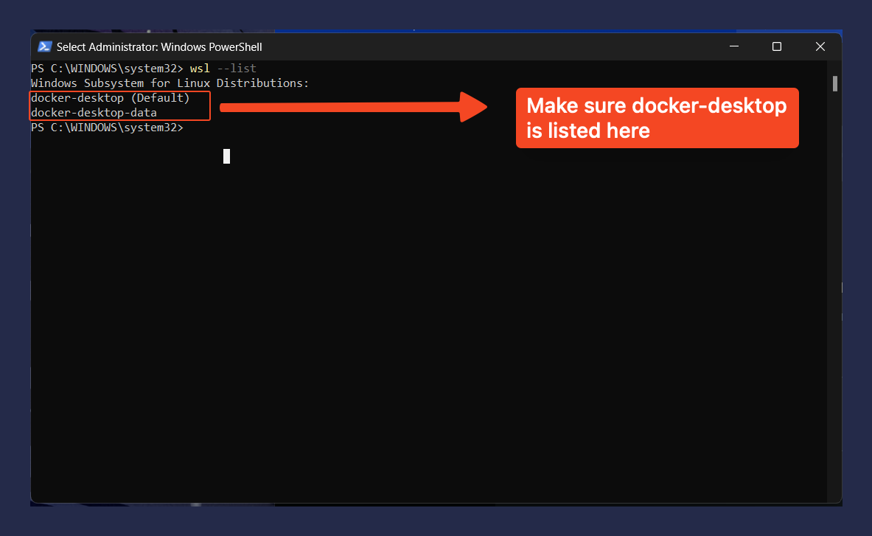Click the PowerShell icon in the title bar
872x536 pixels.
[x=45, y=46]
